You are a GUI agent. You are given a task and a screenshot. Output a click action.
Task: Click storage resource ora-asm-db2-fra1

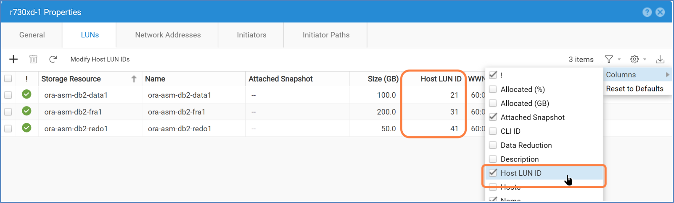click(x=73, y=112)
